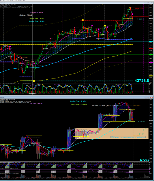Open the File menu
Viewport: 154px width, 181px height.
(1, 1)
